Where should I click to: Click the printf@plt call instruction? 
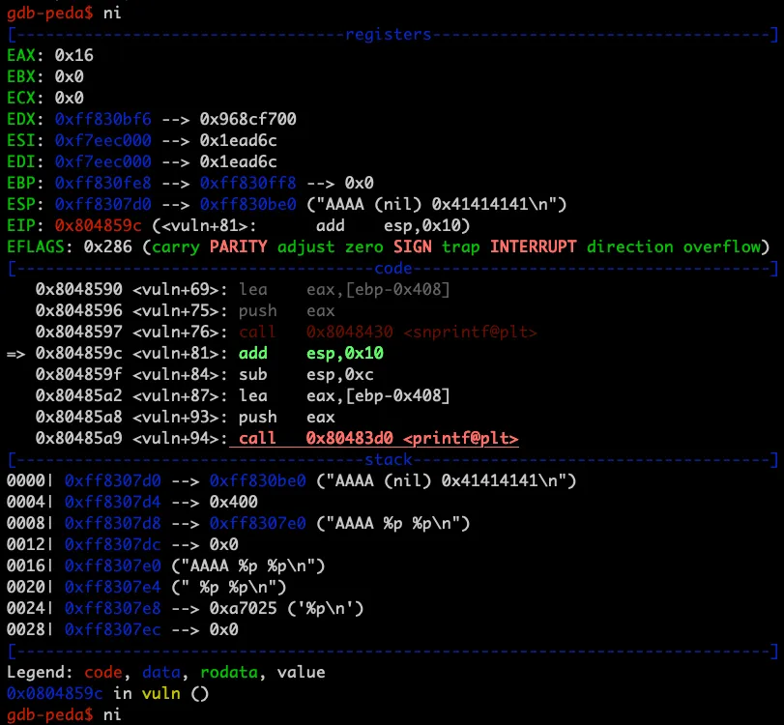(379, 439)
